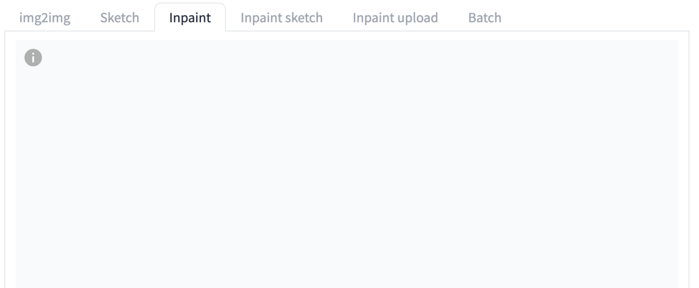Click the gray circular 'i' icon
Image resolution: width=699 pixels, height=288 pixels.
[33, 57]
